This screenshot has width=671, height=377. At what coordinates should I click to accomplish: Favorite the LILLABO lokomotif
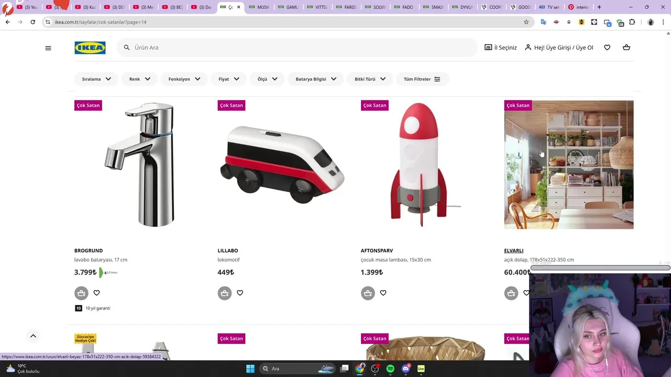[240, 293]
